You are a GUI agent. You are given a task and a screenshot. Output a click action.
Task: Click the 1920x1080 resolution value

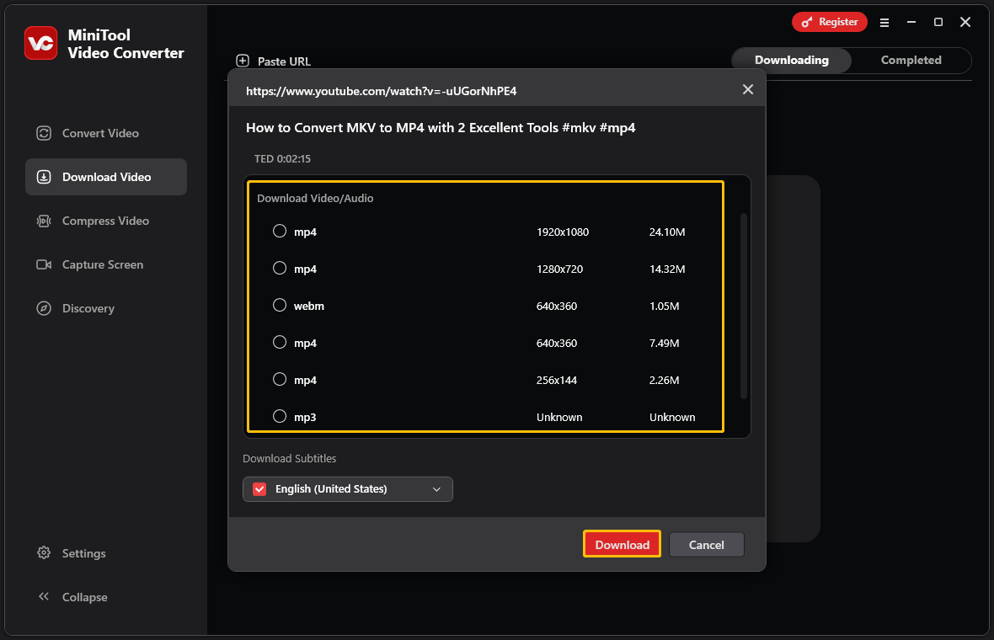point(563,232)
